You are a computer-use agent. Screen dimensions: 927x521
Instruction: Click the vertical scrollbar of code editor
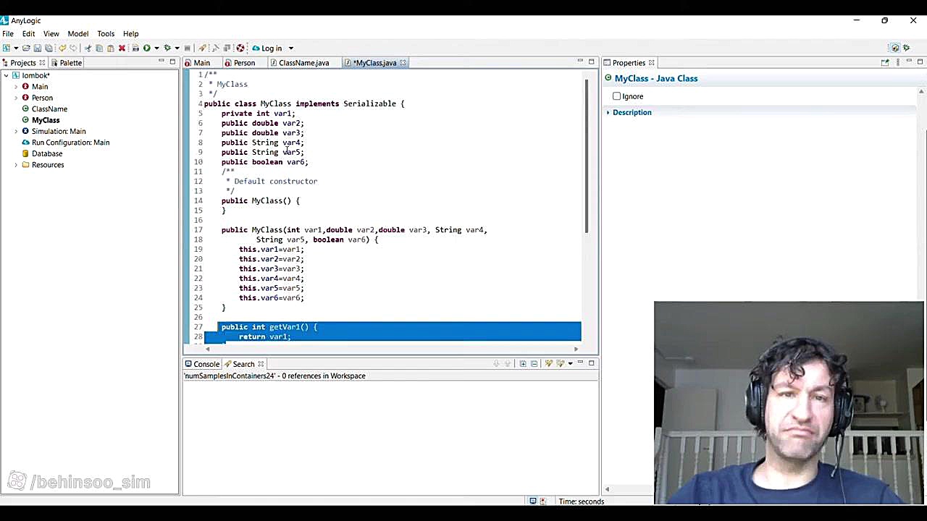[586, 156]
